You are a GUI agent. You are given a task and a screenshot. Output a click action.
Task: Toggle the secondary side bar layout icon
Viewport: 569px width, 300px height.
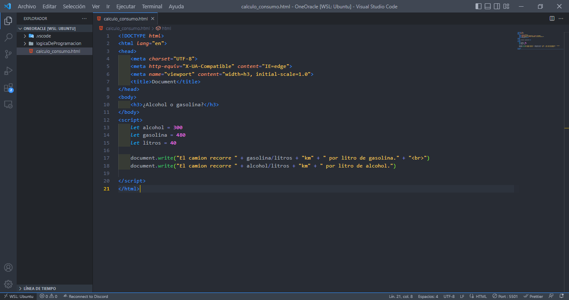coord(497,6)
